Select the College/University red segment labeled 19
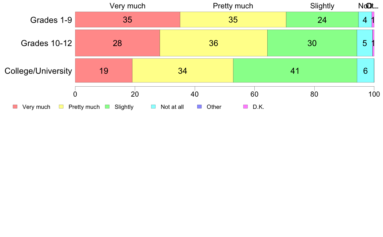Image resolution: width=383 pixels, height=237 pixels. point(104,71)
